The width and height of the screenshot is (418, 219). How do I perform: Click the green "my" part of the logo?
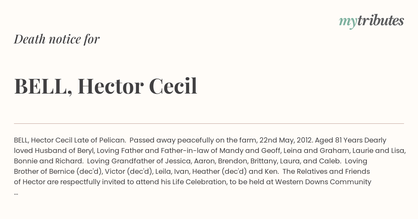coord(348,23)
